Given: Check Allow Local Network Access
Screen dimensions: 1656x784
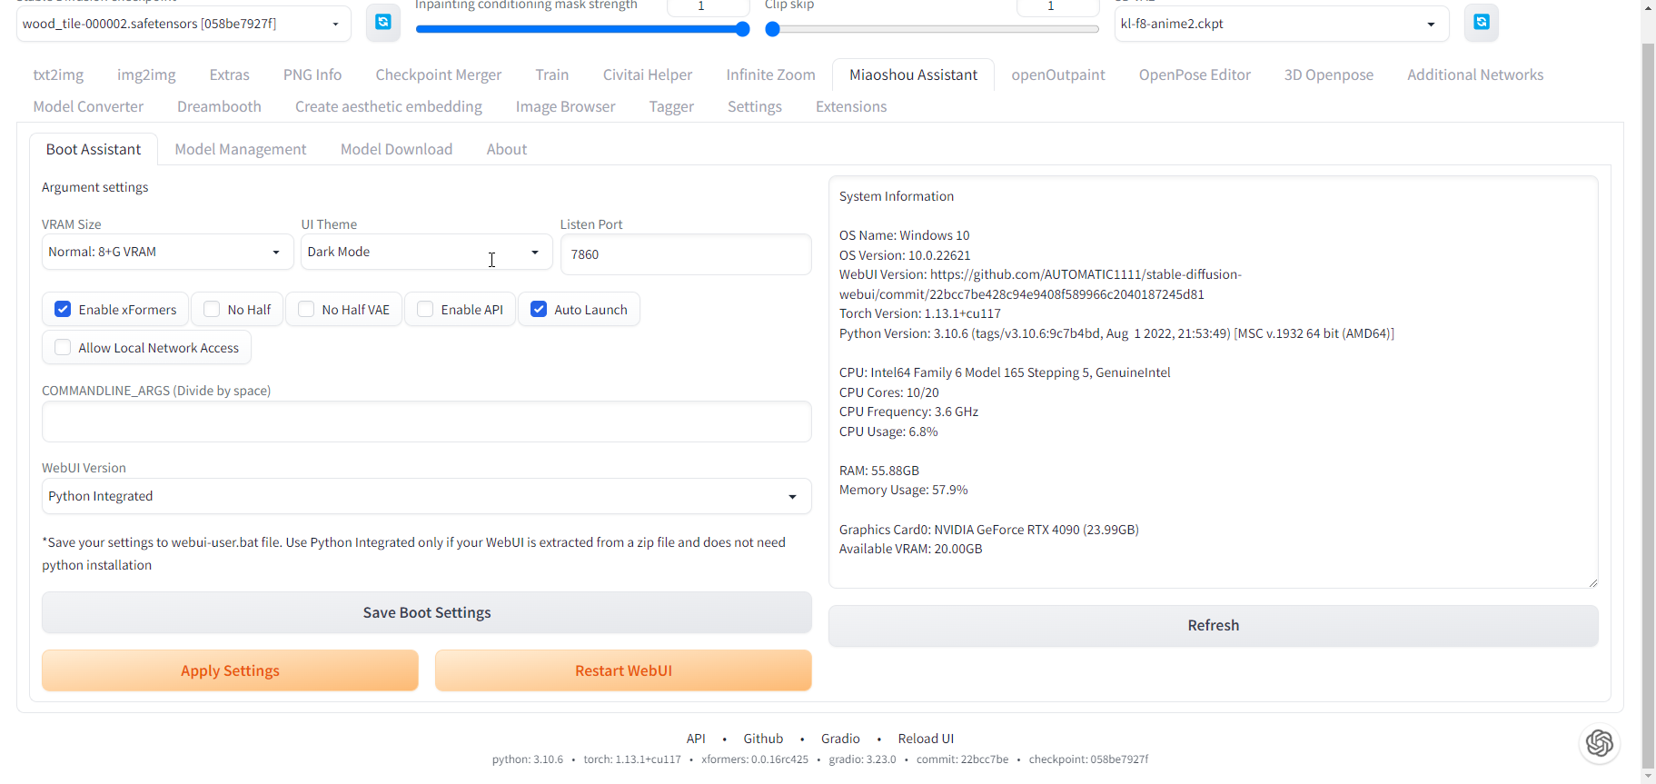Looking at the screenshot, I should 63,347.
